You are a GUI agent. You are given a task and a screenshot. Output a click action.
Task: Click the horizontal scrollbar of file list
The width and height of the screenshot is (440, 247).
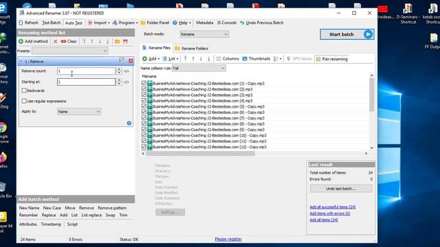pos(200,154)
